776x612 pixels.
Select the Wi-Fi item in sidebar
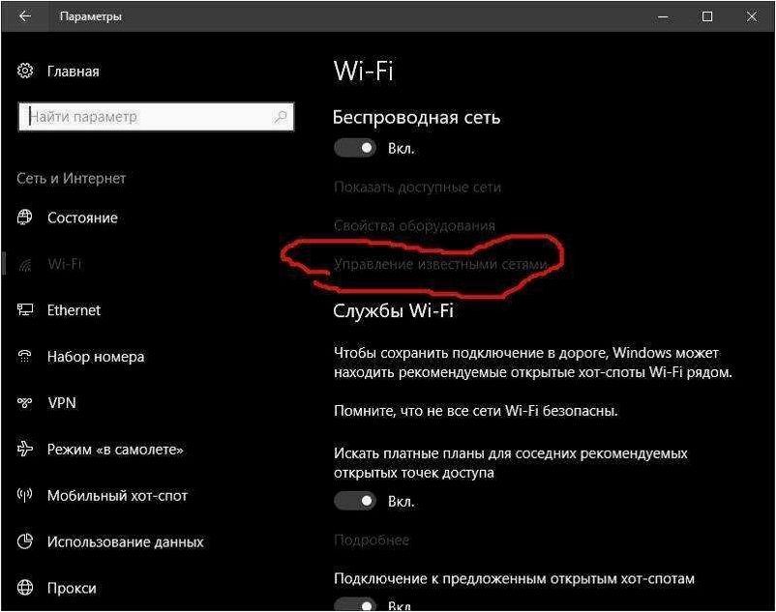tap(64, 264)
